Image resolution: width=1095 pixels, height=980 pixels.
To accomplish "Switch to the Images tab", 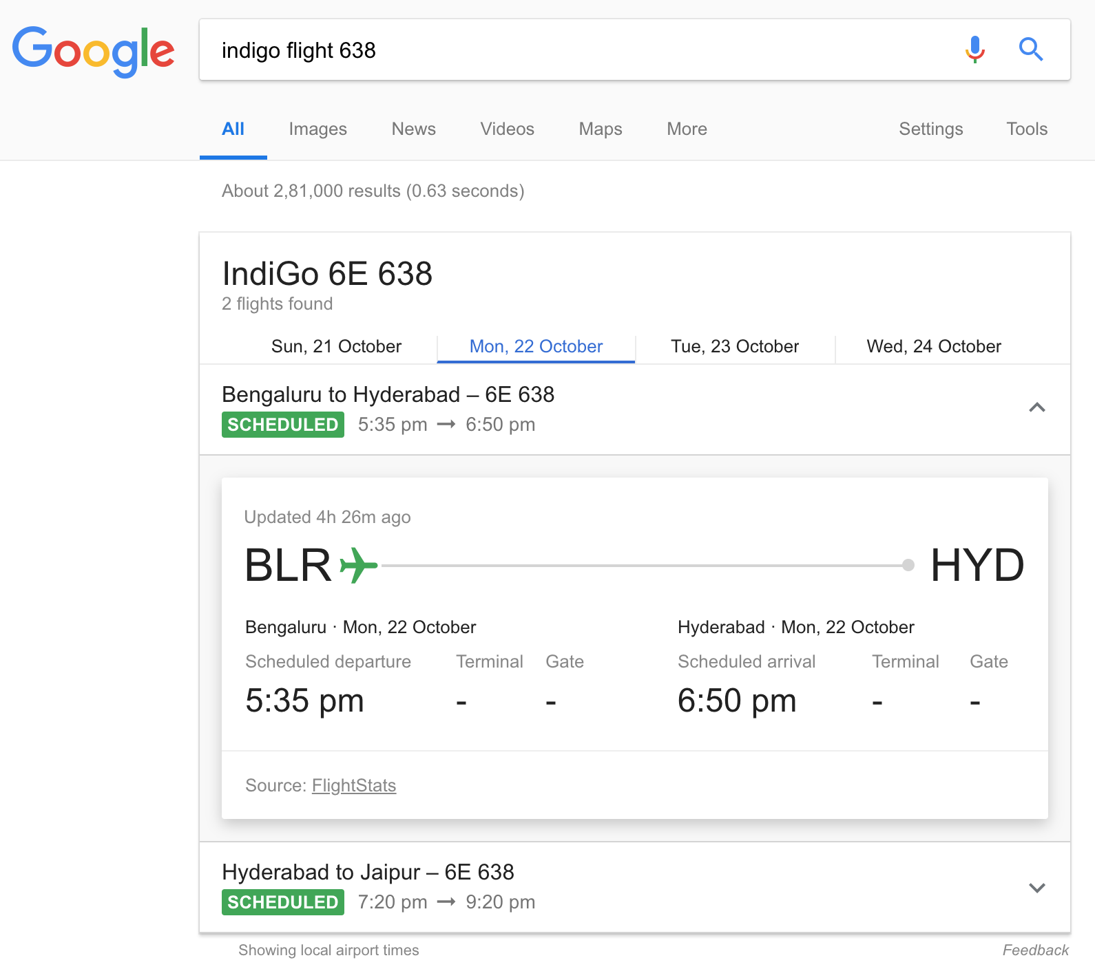I will [317, 129].
